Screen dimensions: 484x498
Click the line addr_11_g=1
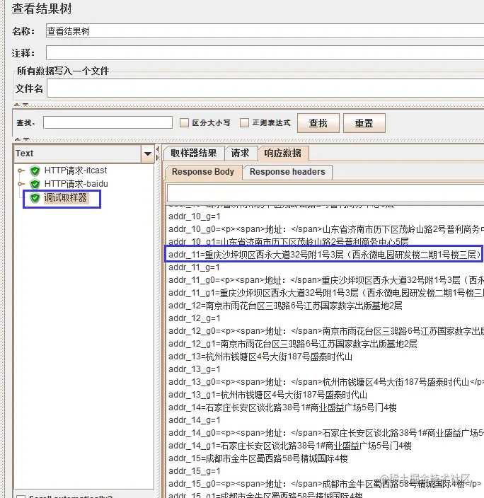(194, 267)
